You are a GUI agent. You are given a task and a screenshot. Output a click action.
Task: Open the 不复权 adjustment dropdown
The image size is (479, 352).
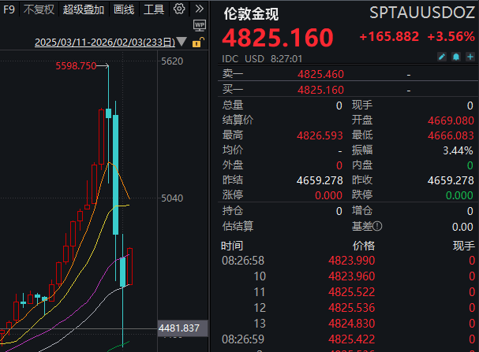[x=39, y=9]
